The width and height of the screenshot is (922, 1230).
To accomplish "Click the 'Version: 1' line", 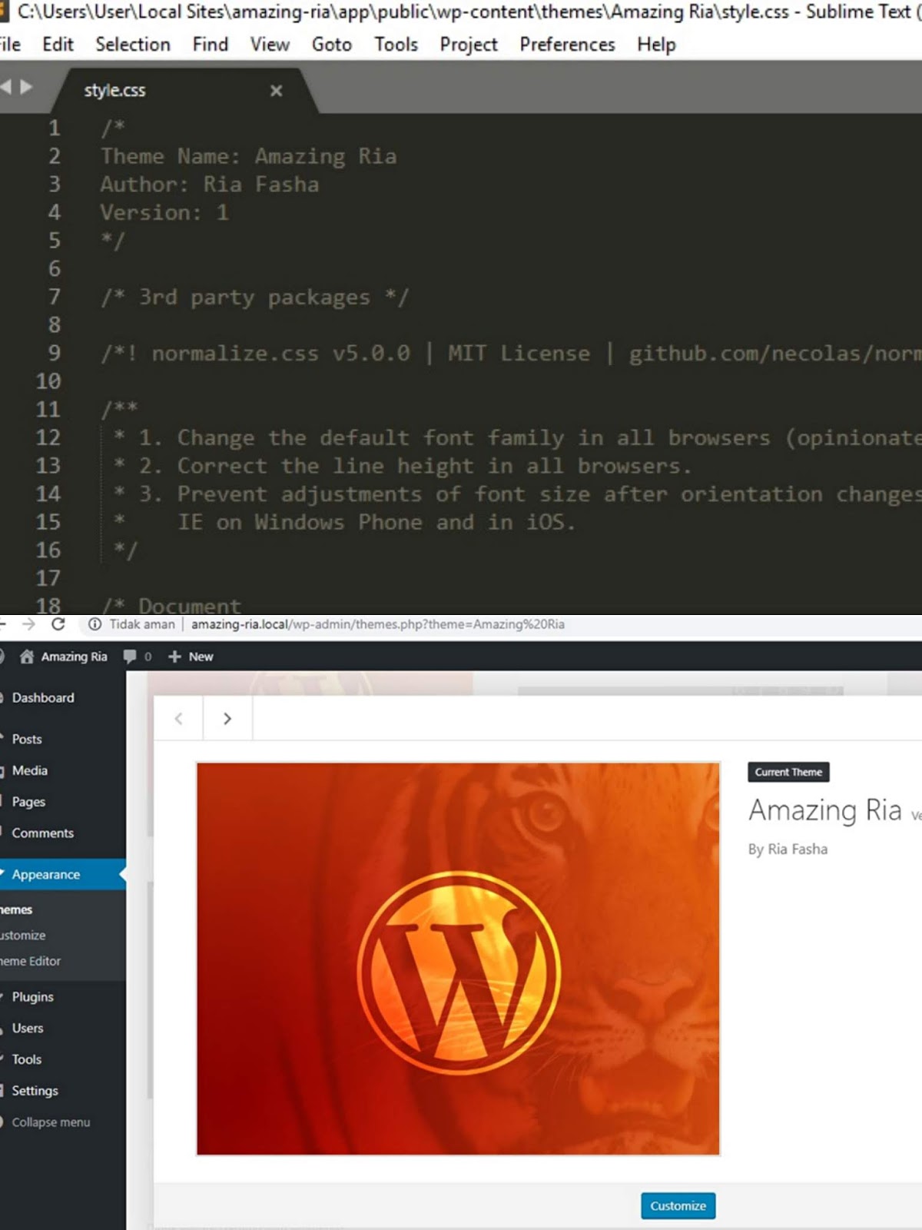I will [164, 212].
